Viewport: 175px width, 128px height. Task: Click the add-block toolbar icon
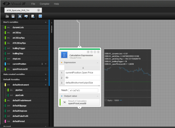point(26,16)
